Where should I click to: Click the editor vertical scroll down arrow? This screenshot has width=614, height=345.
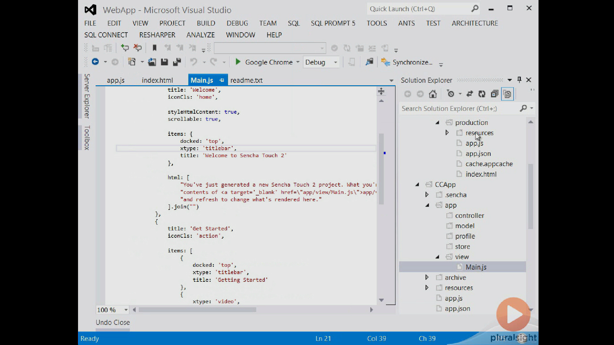(x=381, y=300)
